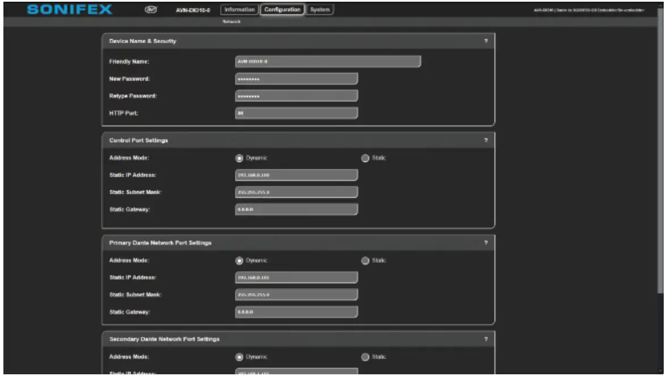Open help for Primary Dante Network Port
This screenshot has width=666, height=376.
[x=486, y=243]
